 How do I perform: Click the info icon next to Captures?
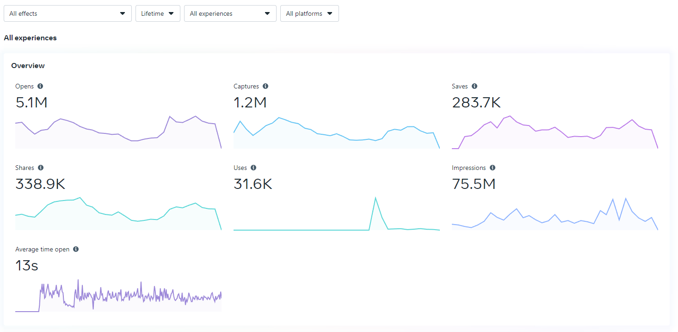tap(265, 86)
